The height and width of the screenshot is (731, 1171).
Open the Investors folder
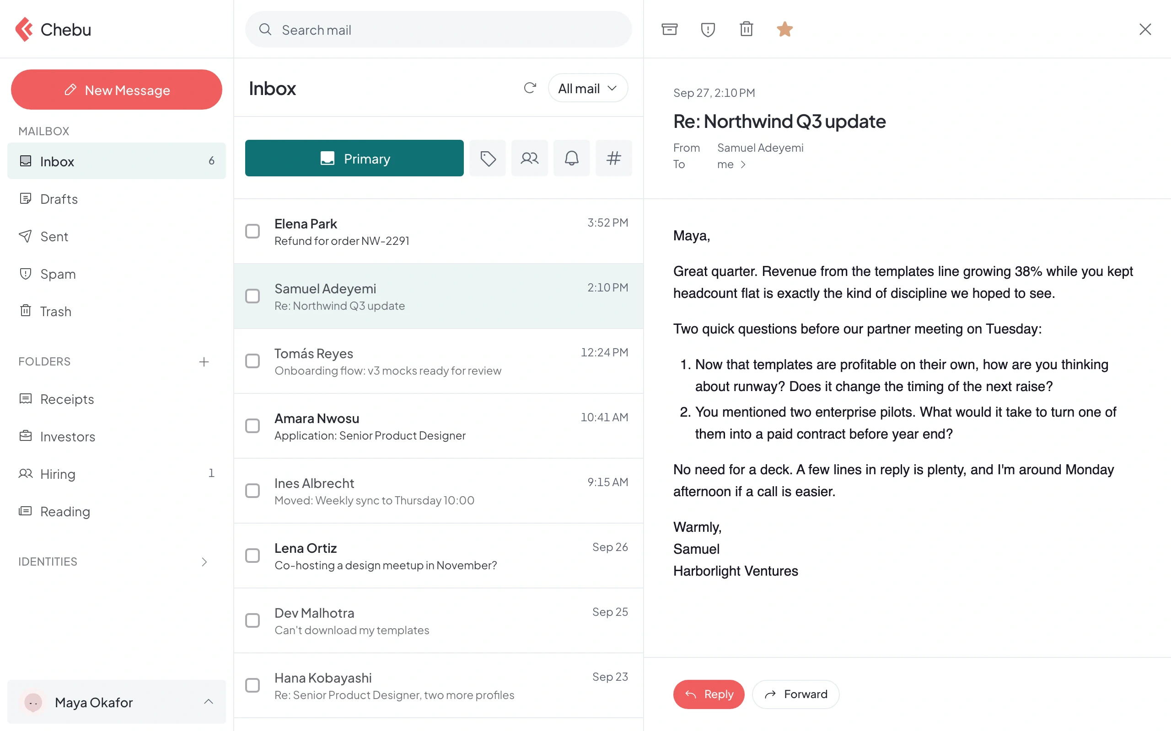117,437
